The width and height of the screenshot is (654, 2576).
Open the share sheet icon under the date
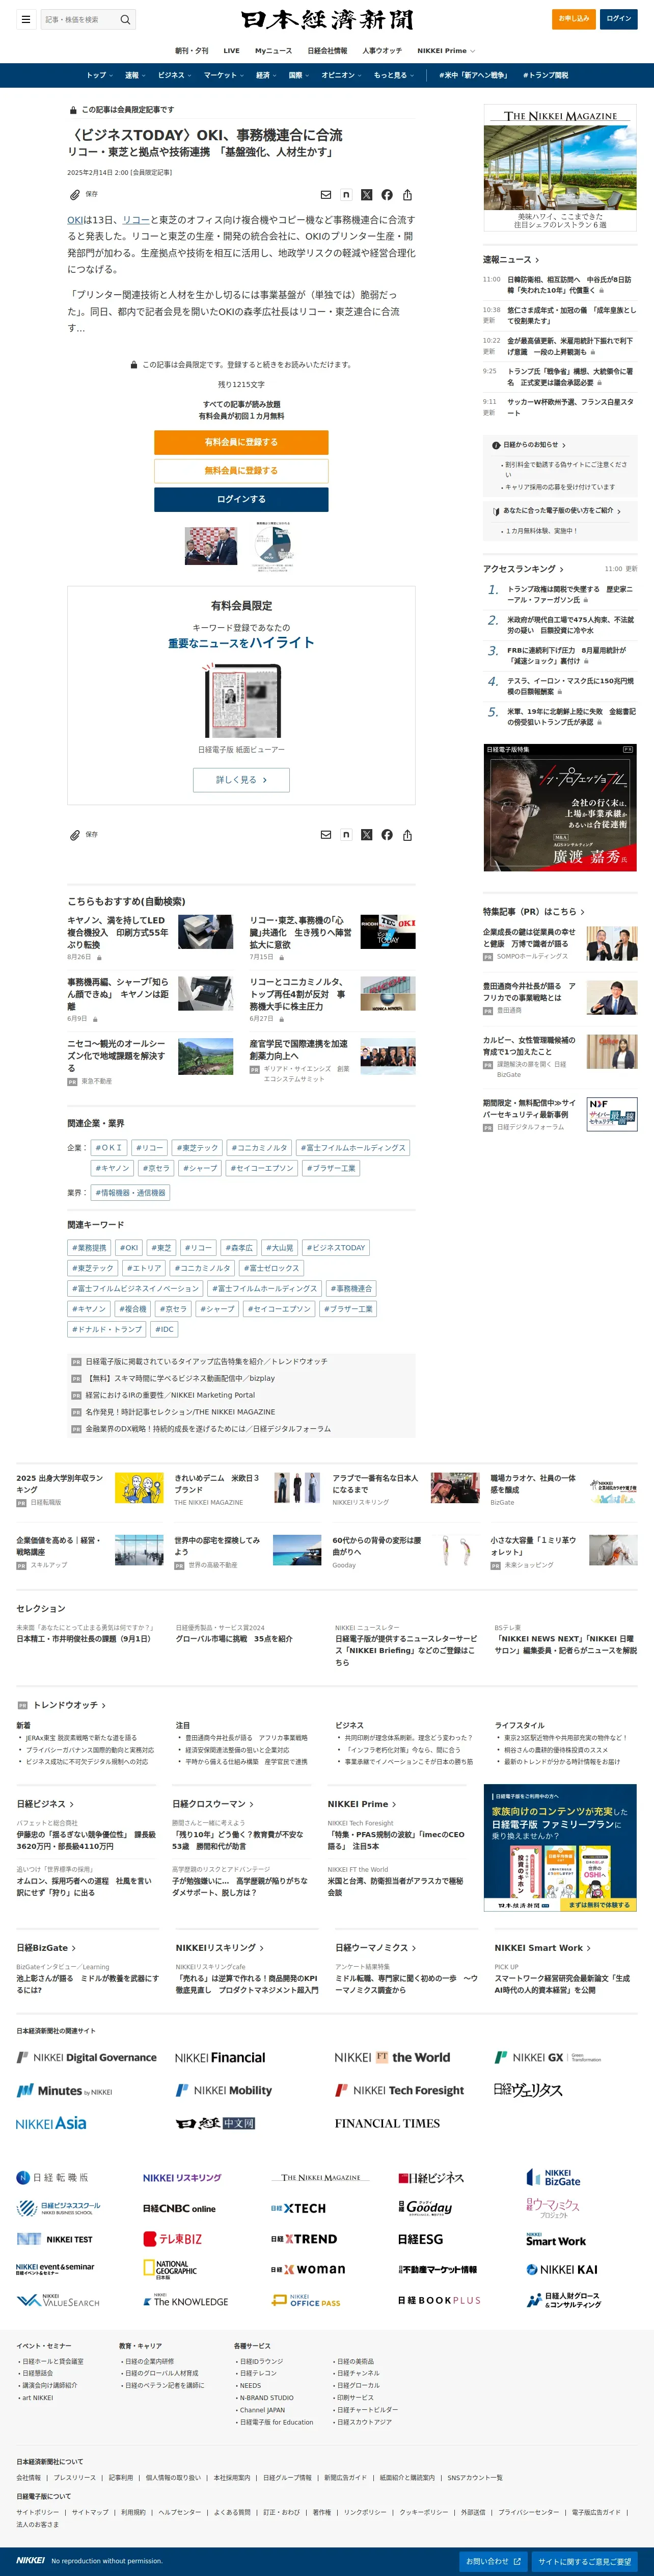(407, 195)
